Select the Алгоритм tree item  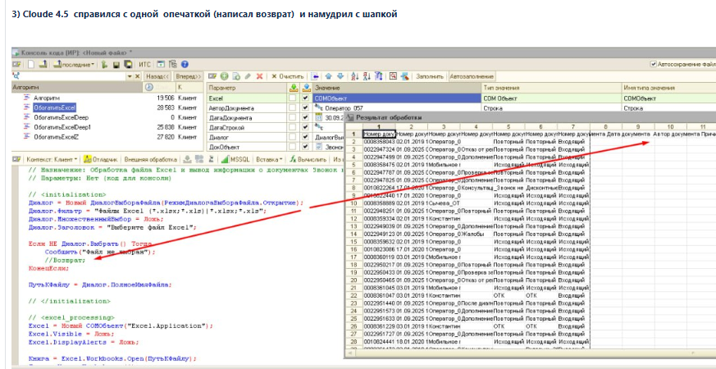(x=47, y=98)
